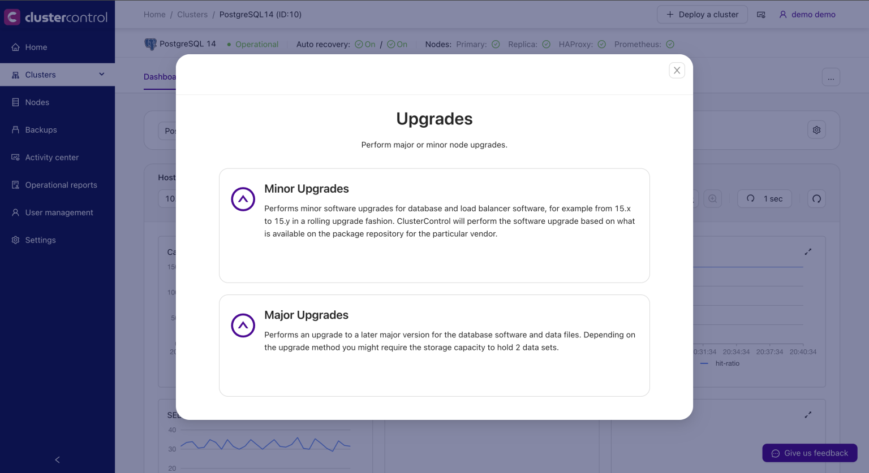869x473 pixels.
Task: Click the Deploy a cluster button
Action: [x=702, y=15]
